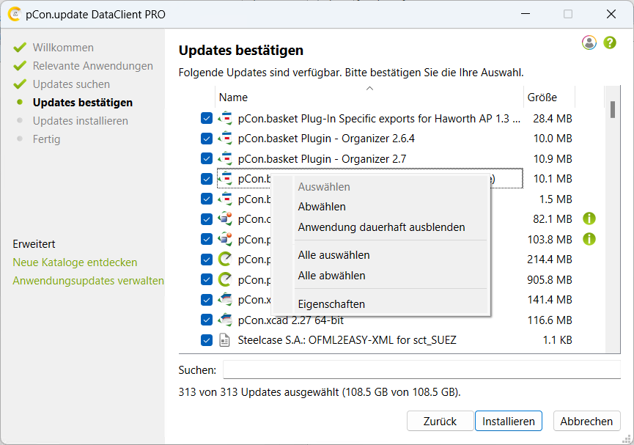Click the Zurück button
Viewport: 634px width, 445px height.
(440, 421)
